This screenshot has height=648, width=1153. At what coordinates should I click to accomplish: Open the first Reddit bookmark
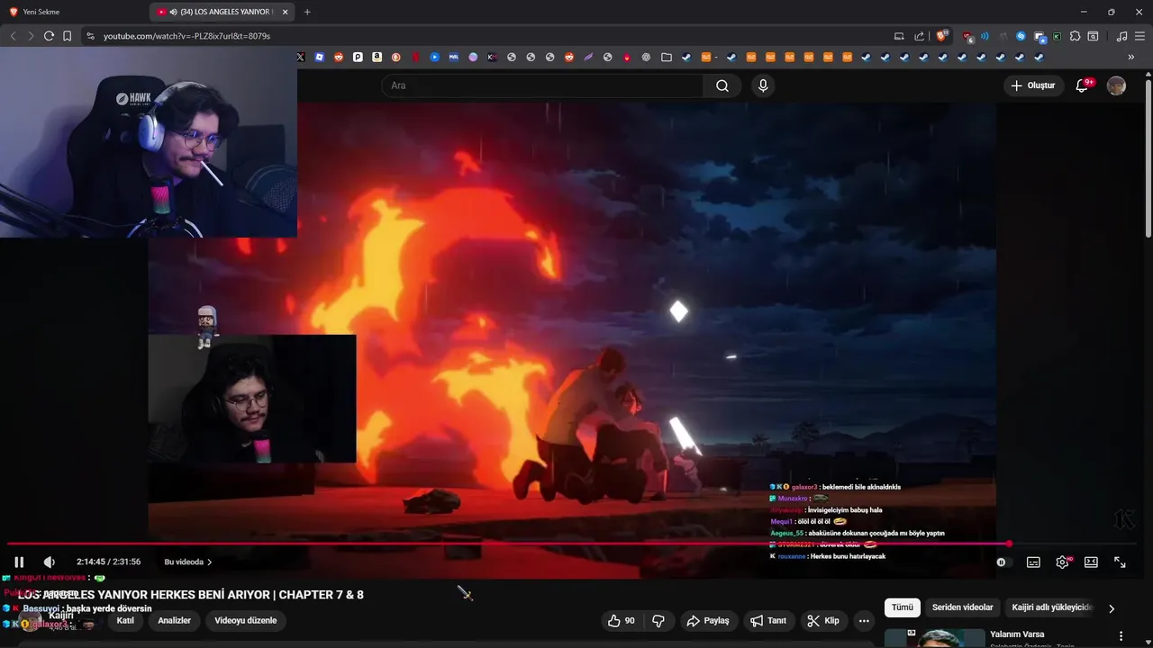(339, 57)
